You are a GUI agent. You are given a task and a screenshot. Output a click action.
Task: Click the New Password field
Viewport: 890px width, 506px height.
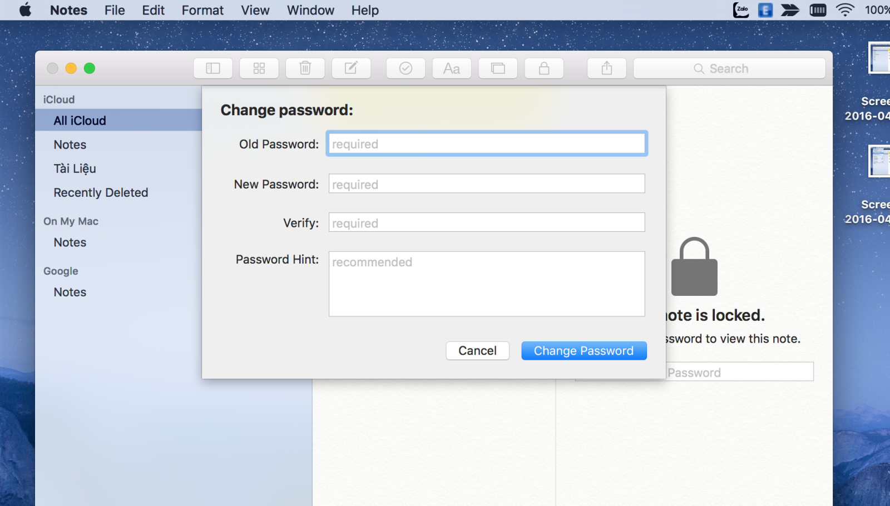click(x=487, y=183)
